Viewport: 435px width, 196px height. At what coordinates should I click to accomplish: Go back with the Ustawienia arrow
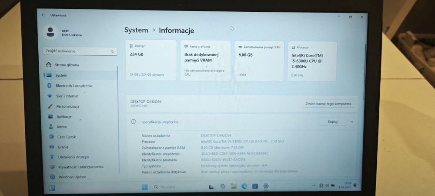point(43,15)
